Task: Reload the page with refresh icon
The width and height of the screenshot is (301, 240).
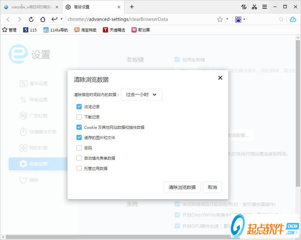Action: [x=31, y=19]
